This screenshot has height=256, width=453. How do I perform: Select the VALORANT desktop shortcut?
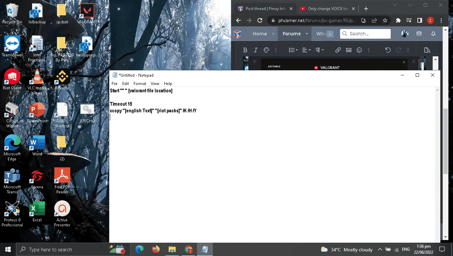pyautogui.click(x=87, y=14)
